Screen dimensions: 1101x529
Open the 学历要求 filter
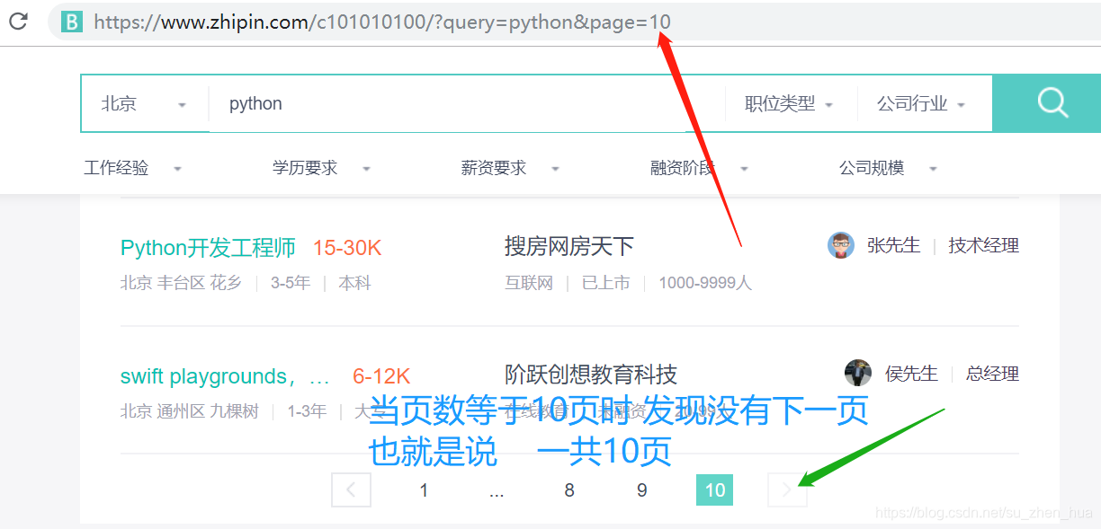coord(321,168)
